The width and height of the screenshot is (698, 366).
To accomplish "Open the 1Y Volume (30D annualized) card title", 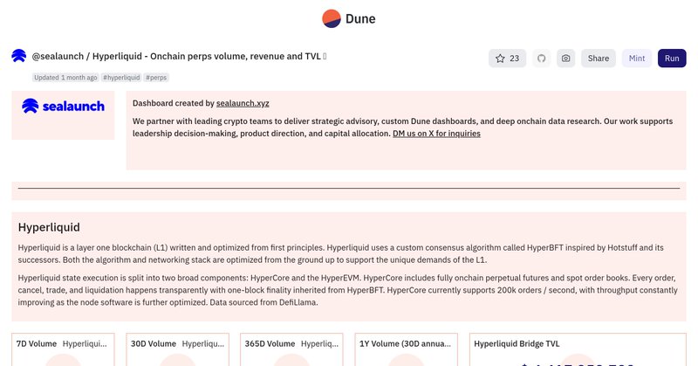I will tap(405, 343).
